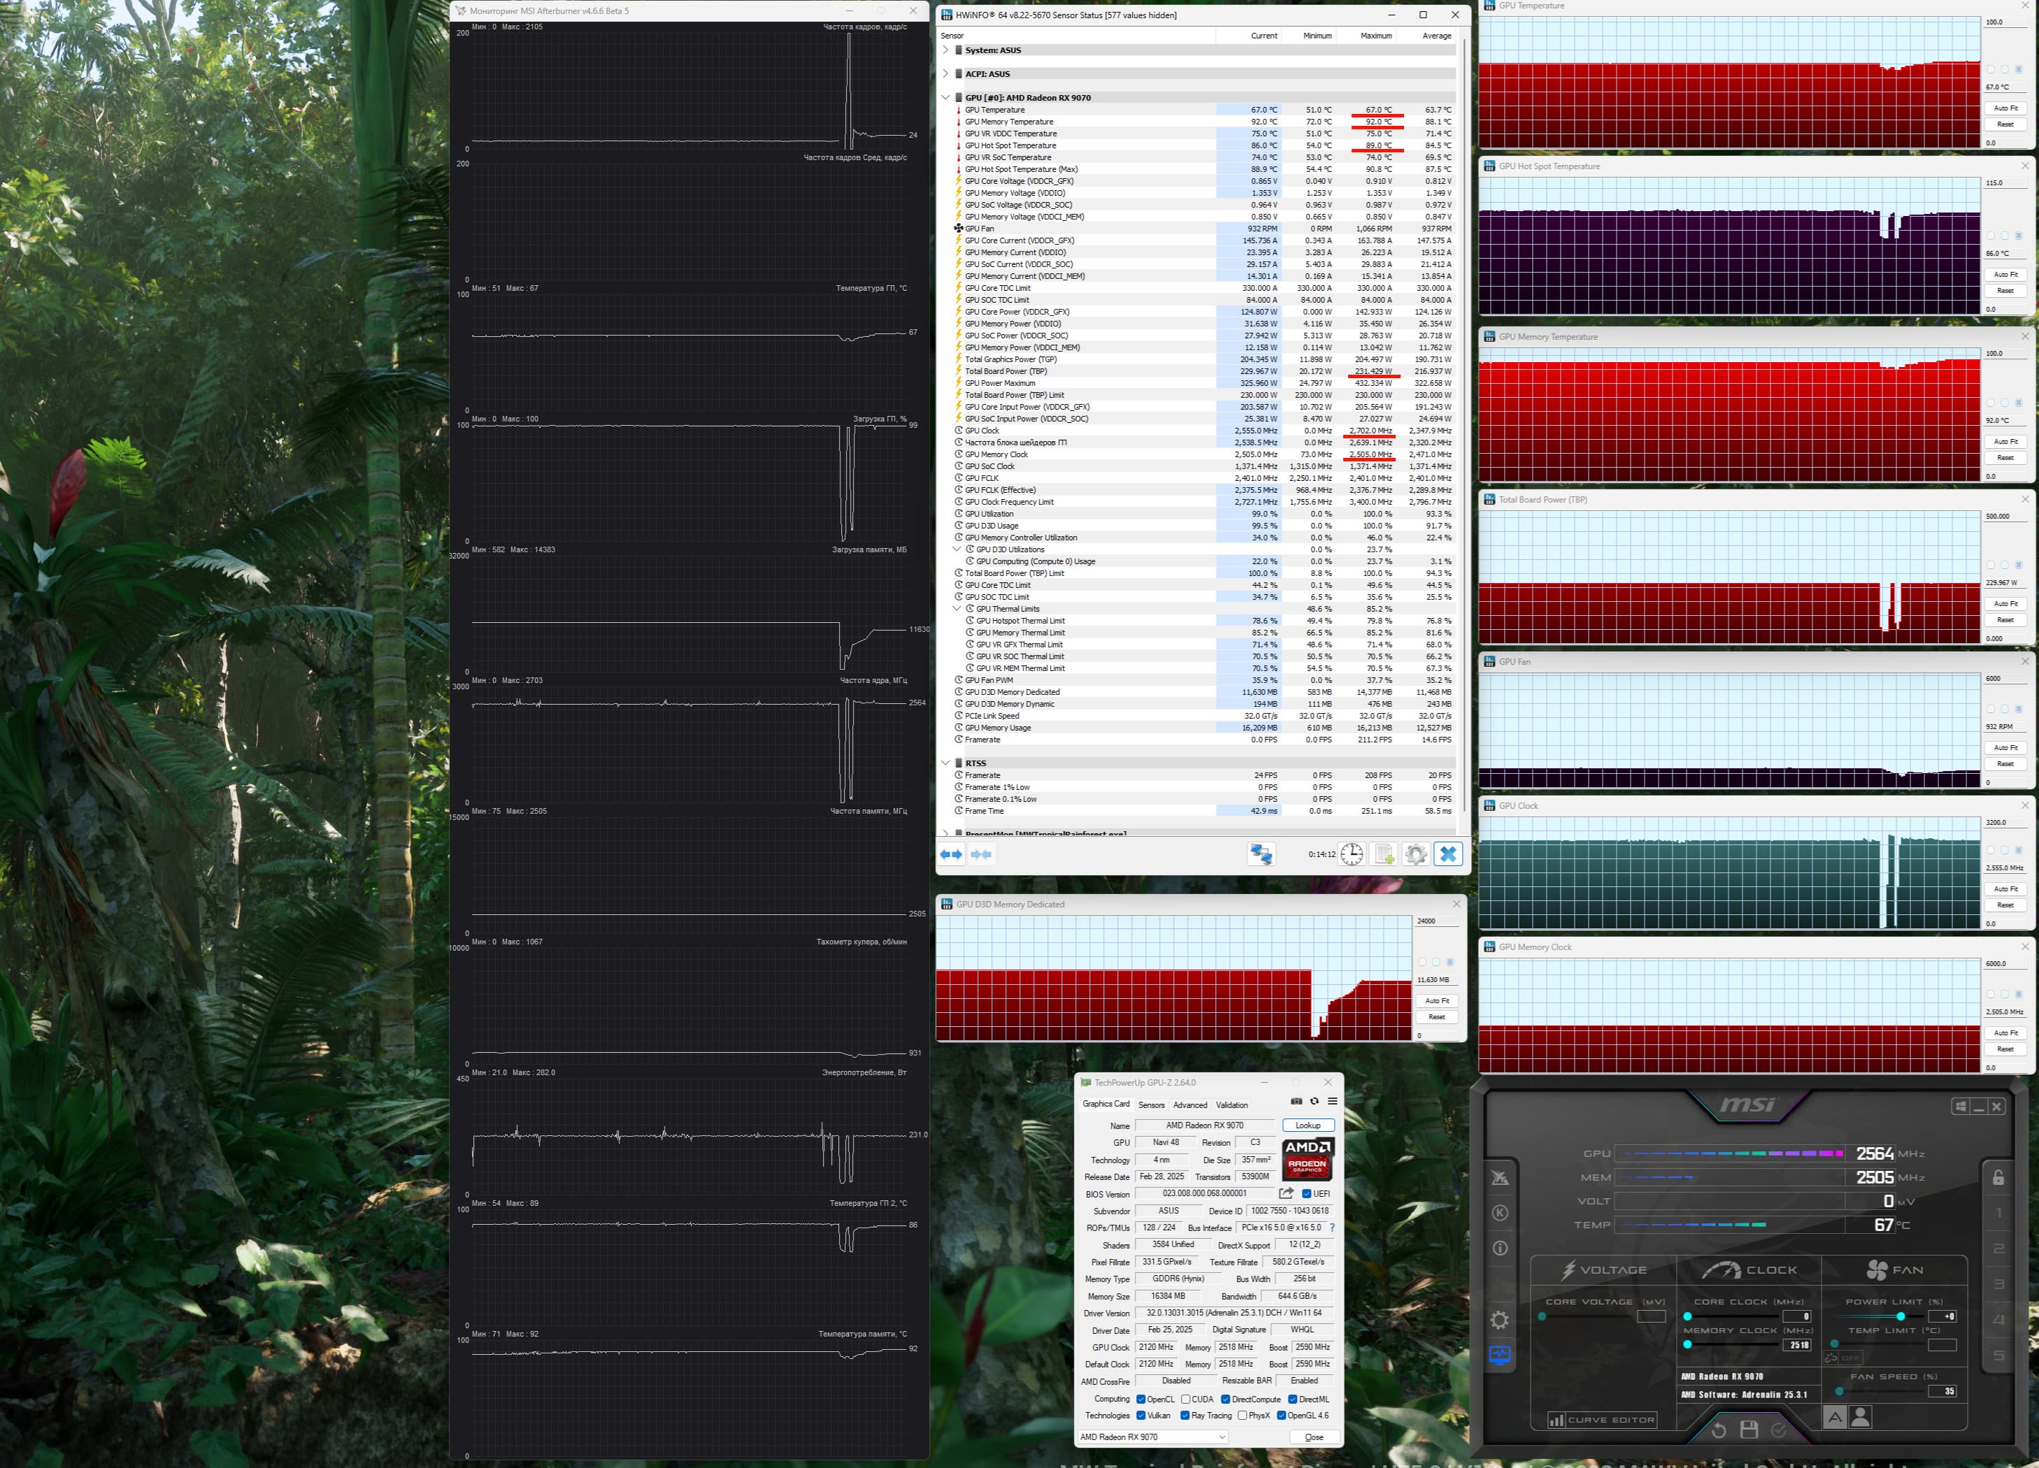Open HWiNFO sensor settings gear icon

pyautogui.click(x=1415, y=854)
